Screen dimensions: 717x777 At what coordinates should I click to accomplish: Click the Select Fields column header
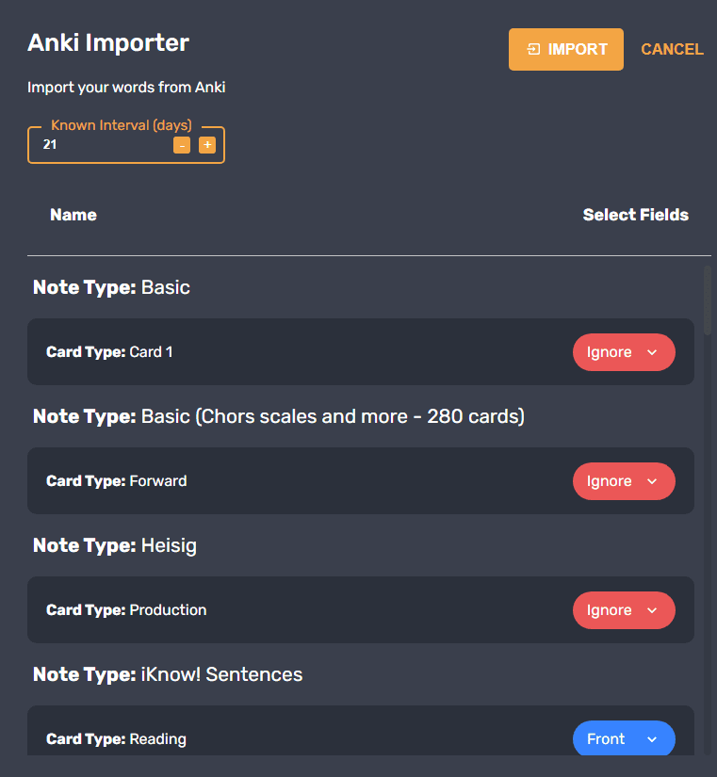click(636, 215)
